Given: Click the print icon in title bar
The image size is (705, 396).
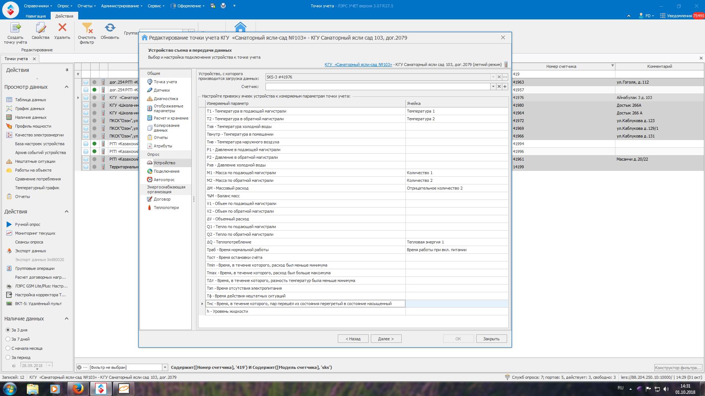Looking at the screenshot, I should 223,6.
